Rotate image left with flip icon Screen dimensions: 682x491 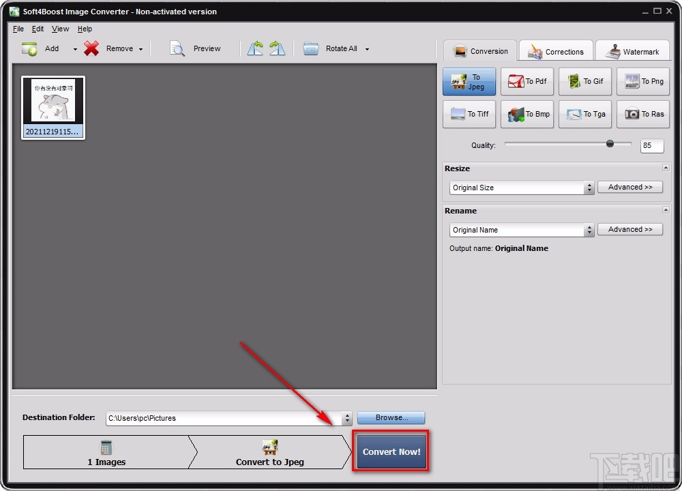[255, 48]
